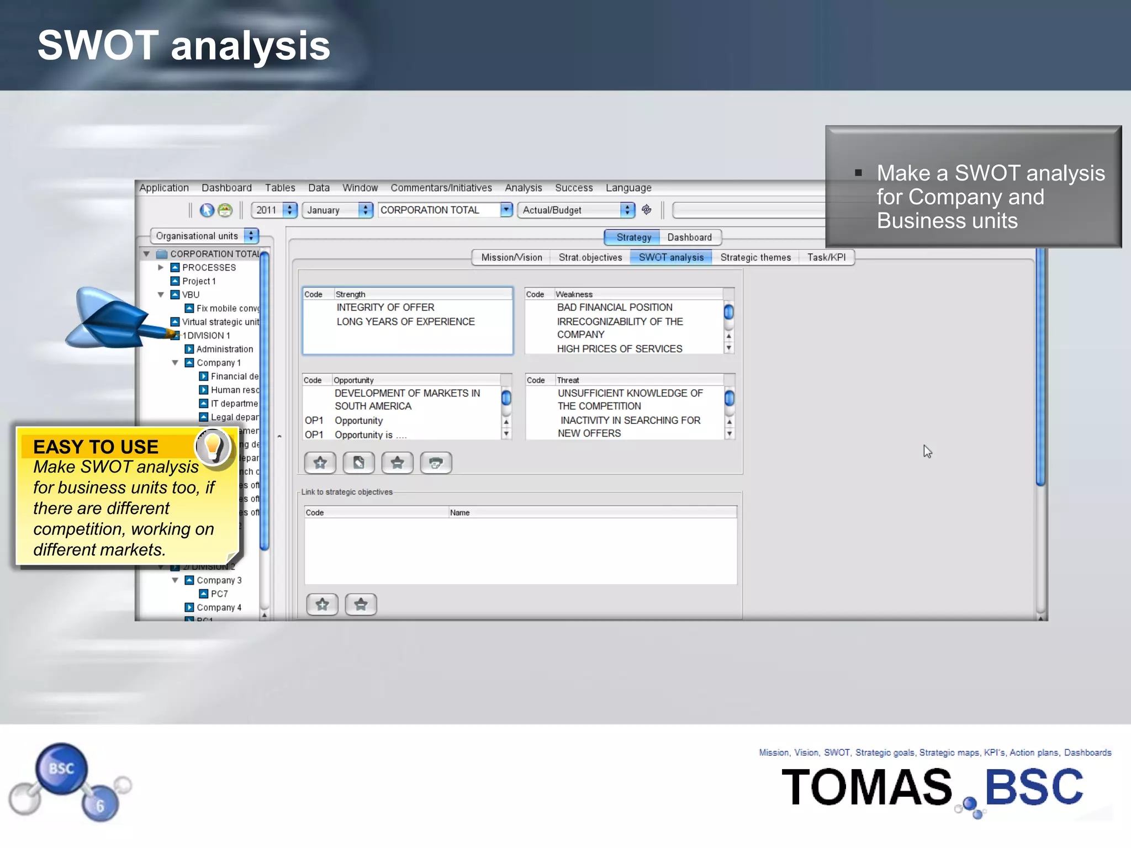Screen dimensions: 1131x848
Task: Click the PROCESSES node icon
Action: (175, 268)
